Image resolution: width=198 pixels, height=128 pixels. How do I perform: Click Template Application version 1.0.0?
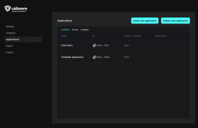click(126, 57)
